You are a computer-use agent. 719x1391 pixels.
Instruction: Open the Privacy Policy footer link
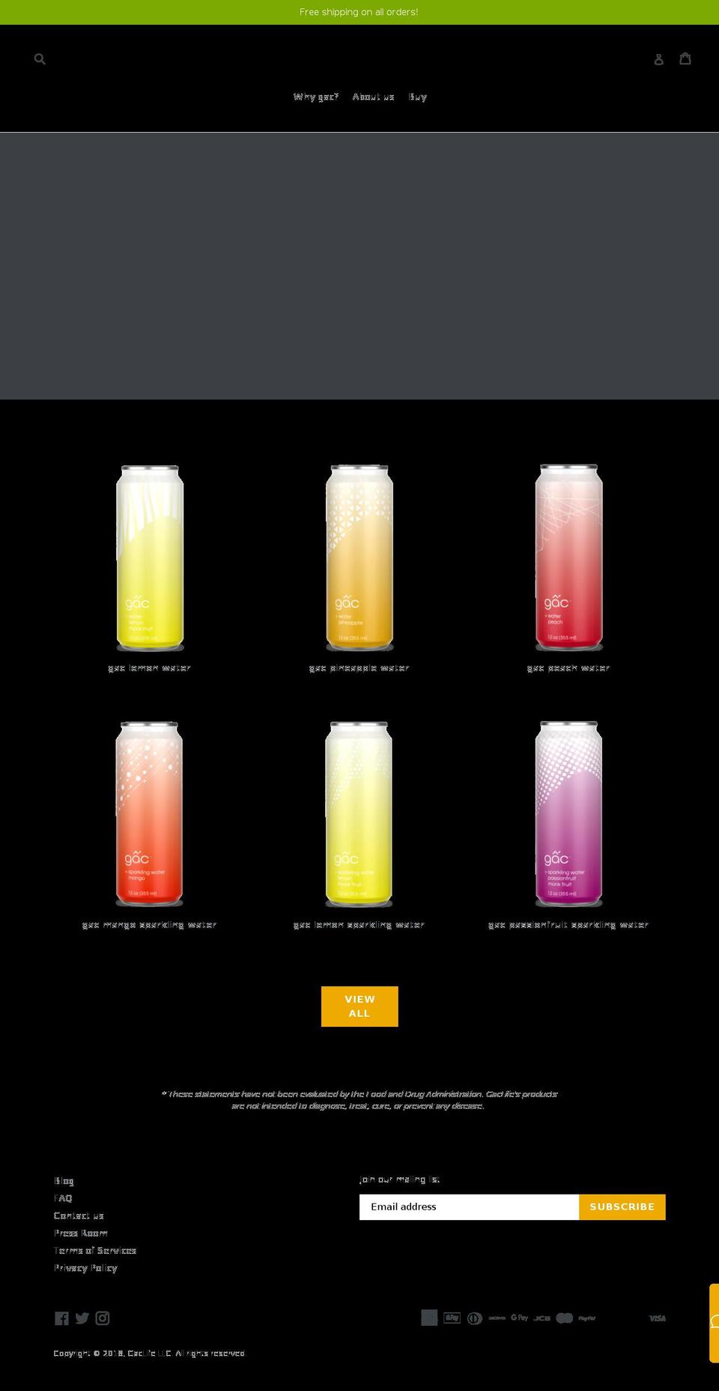[x=85, y=1268]
